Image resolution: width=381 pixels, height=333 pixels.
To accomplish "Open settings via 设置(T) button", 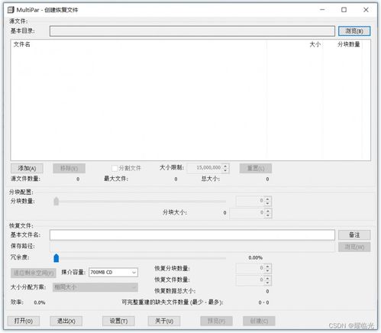I will coord(118,321).
